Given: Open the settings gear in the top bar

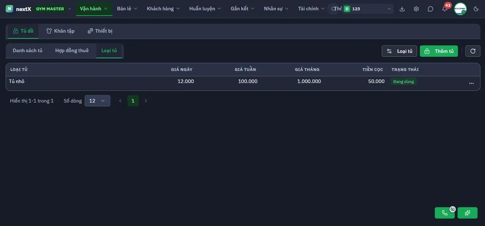Looking at the screenshot, I should click(x=416, y=9).
